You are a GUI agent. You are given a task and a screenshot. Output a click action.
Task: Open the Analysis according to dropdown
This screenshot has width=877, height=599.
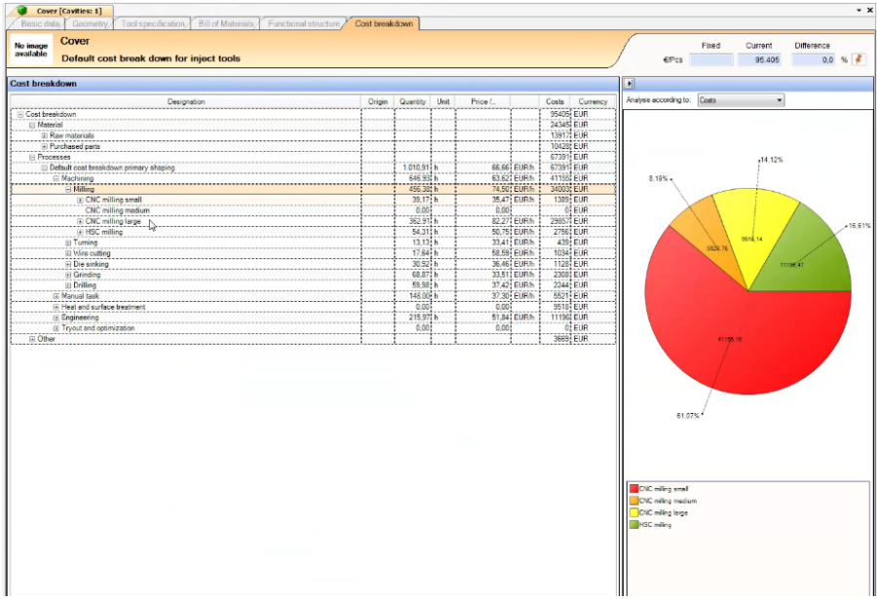click(742, 99)
